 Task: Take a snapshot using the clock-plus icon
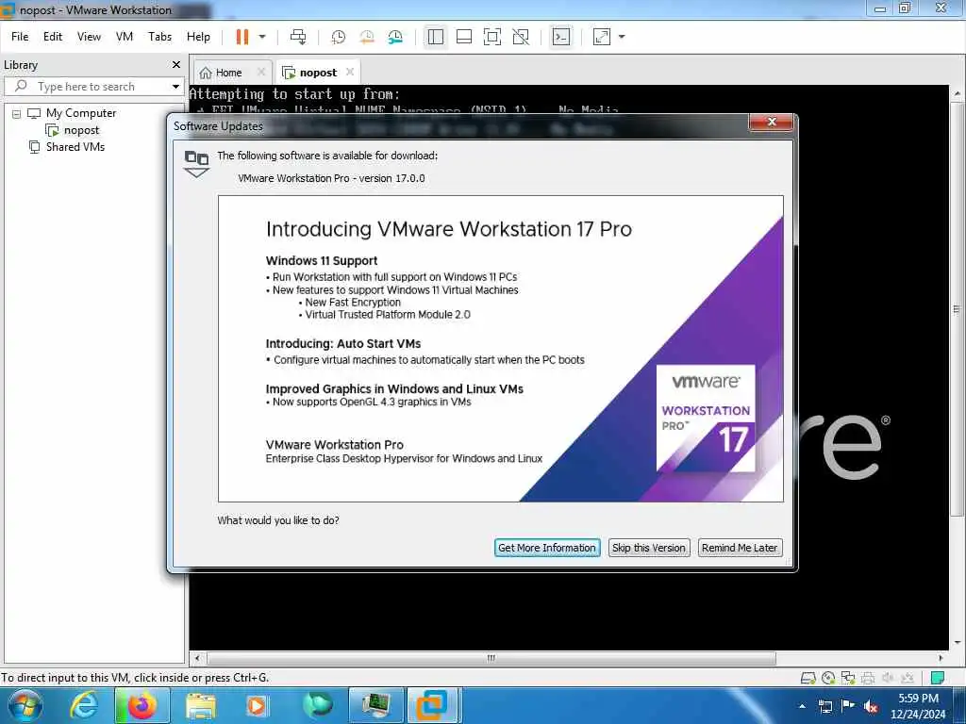click(339, 37)
